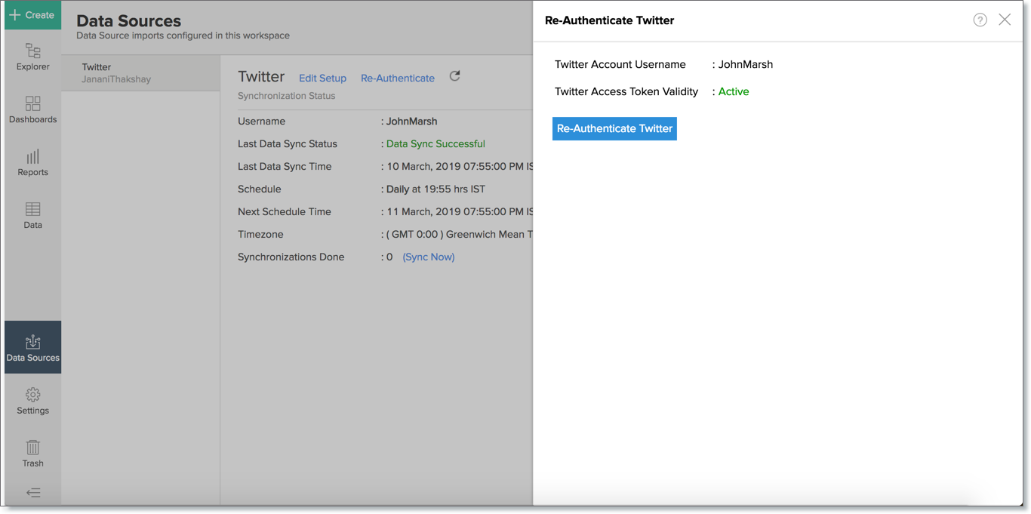This screenshot has width=1031, height=514.
Task: Open the Data table icon
Action: [x=32, y=216]
